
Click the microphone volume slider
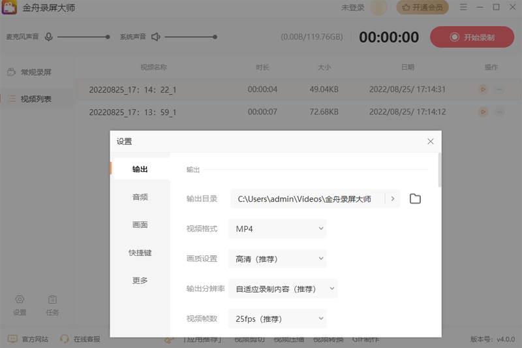coord(84,37)
